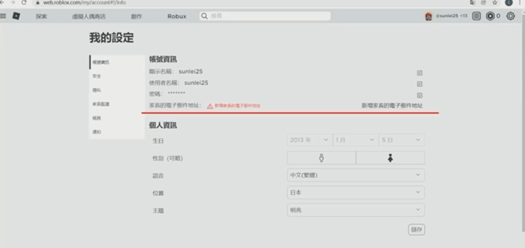Click the 儲存 save button
Viewport: 525px width, 248px height.
click(417, 230)
